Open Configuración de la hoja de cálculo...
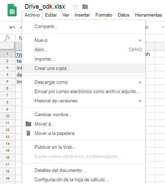 pos(84,180)
